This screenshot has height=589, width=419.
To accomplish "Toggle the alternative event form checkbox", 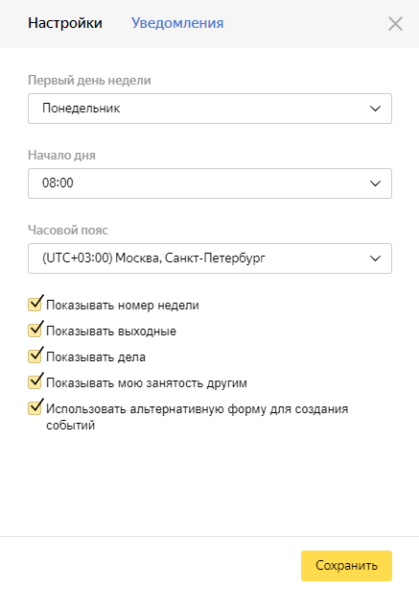I will 35,407.
